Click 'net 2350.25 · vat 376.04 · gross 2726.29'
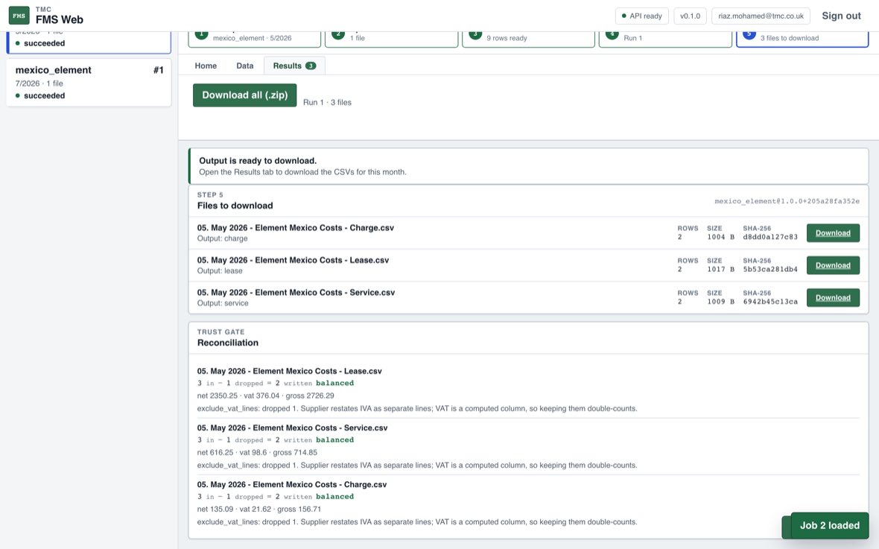 266,396
